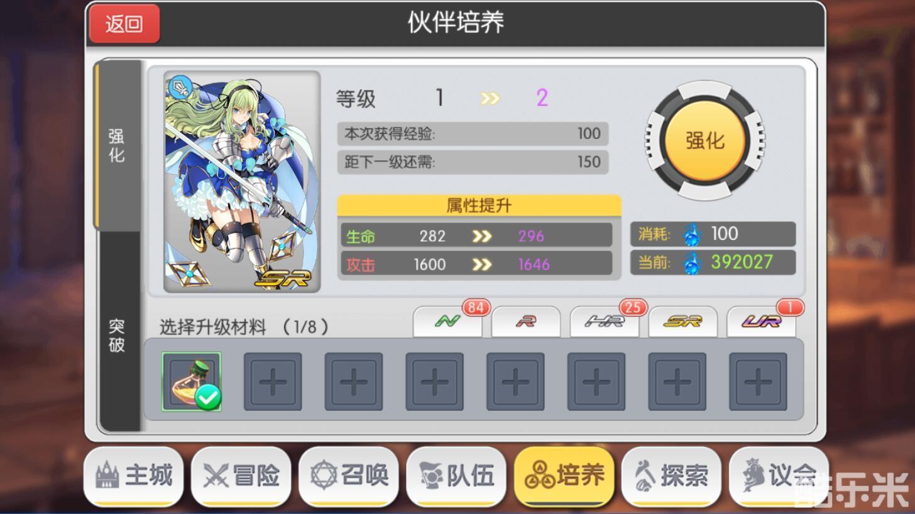The image size is (915, 514).
Task: Select the 强化 side tab
Action: pyautogui.click(x=117, y=145)
